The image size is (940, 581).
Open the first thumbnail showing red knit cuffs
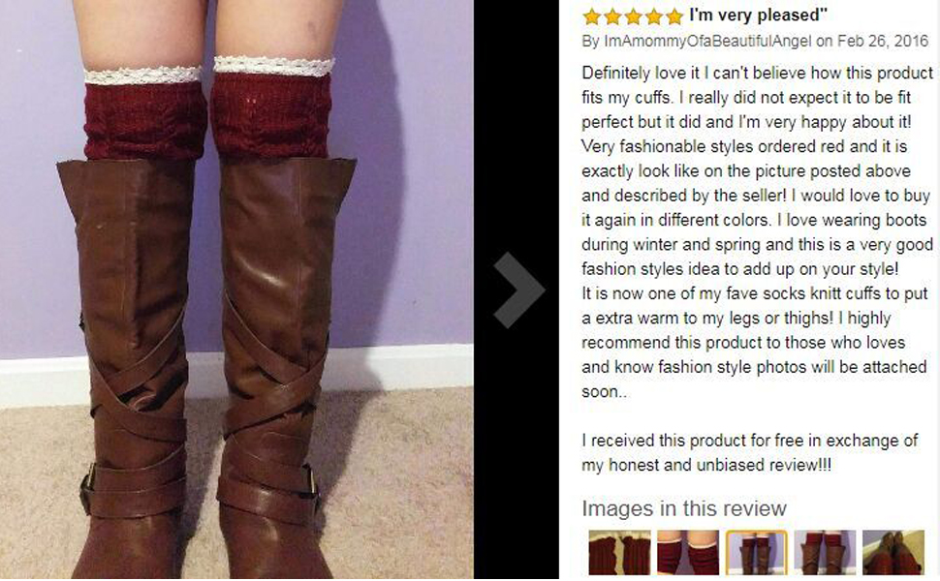pos(619,552)
